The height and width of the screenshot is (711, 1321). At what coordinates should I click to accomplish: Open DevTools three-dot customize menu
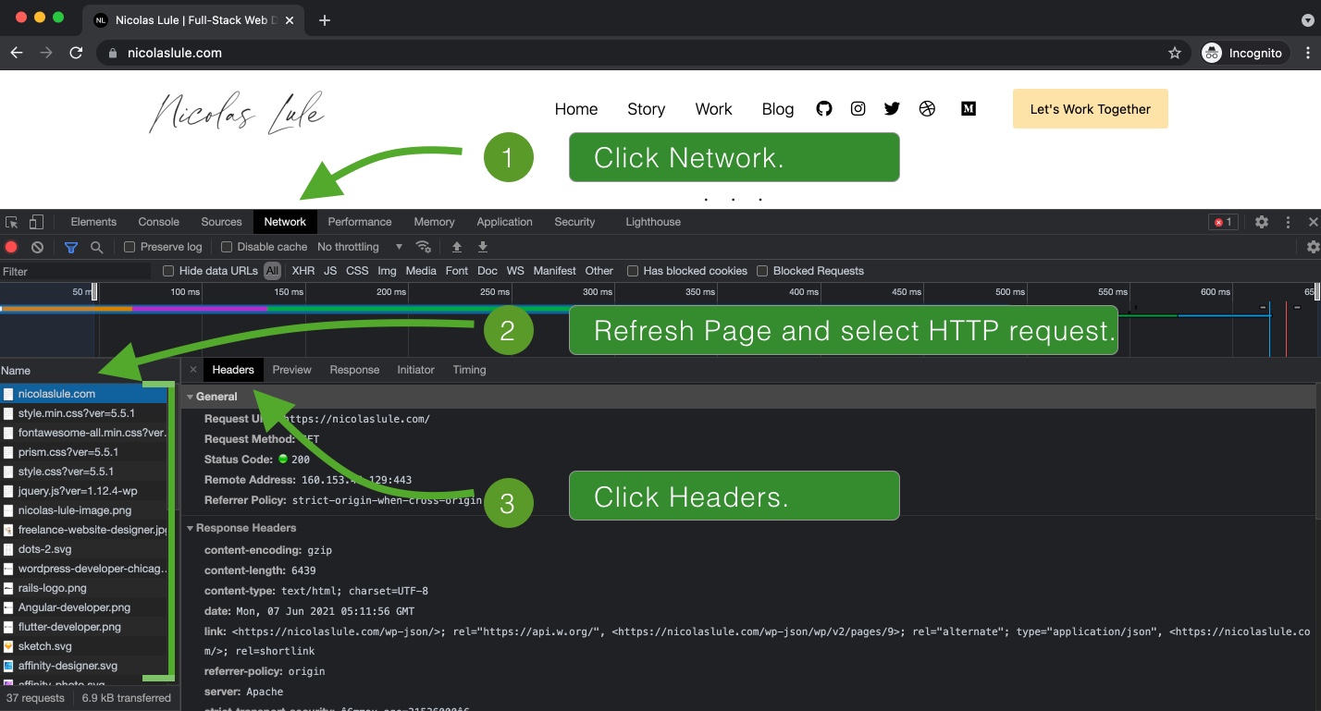pos(1288,222)
